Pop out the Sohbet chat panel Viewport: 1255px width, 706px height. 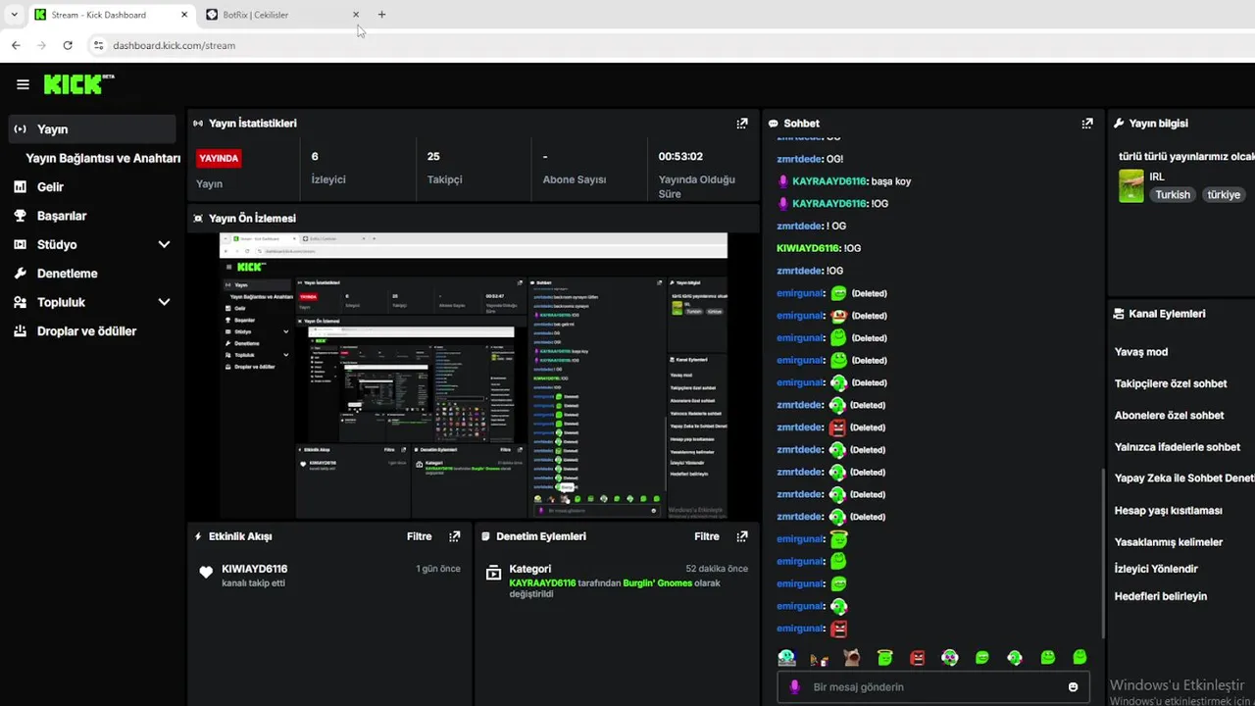[1087, 124]
